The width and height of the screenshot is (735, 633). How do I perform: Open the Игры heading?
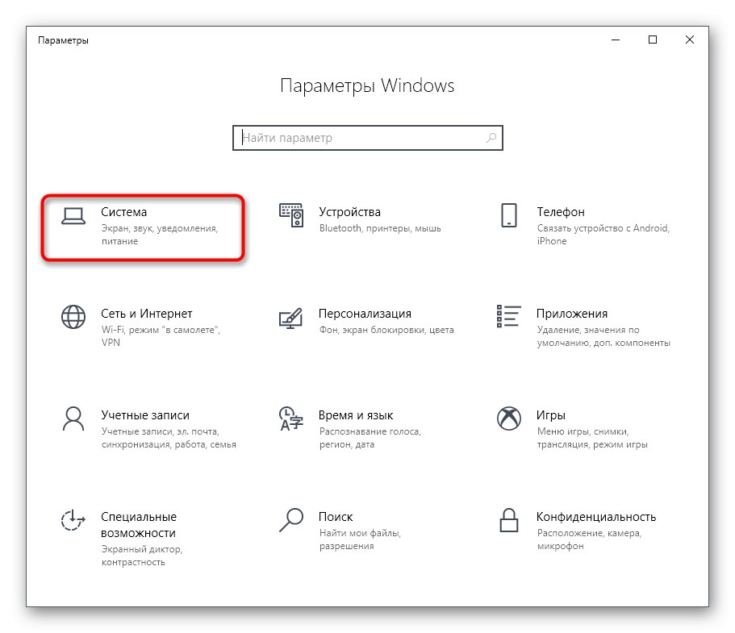click(x=551, y=415)
